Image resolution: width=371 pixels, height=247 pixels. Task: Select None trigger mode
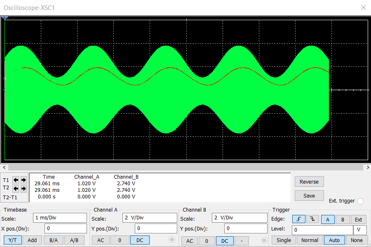pyautogui.click(x=357, y=240)
